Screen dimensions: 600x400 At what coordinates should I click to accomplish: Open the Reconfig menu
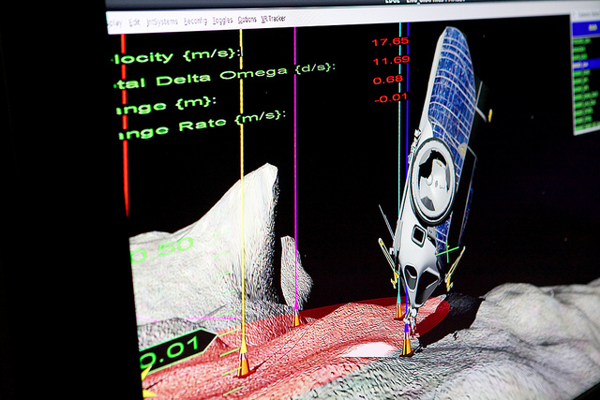tap(196, 20)
